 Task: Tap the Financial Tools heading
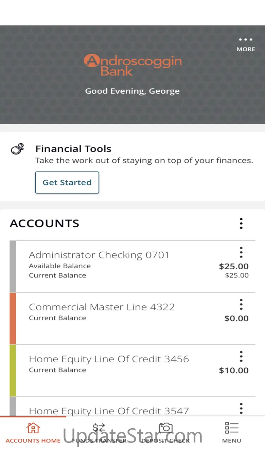(x=73, y=149)
